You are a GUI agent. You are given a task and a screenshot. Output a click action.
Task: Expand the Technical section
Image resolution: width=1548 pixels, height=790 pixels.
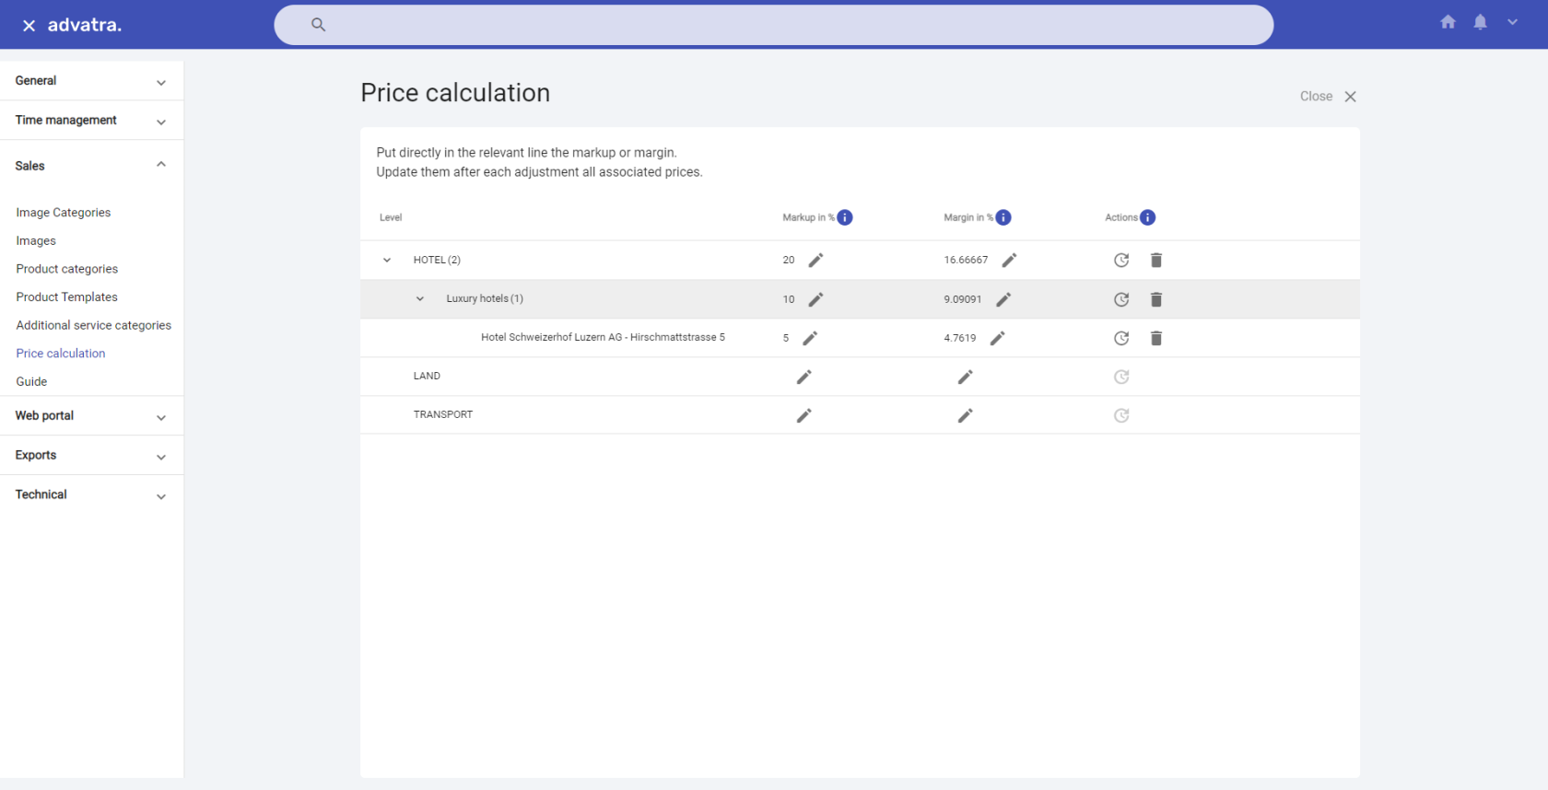(x=92, y=495)
